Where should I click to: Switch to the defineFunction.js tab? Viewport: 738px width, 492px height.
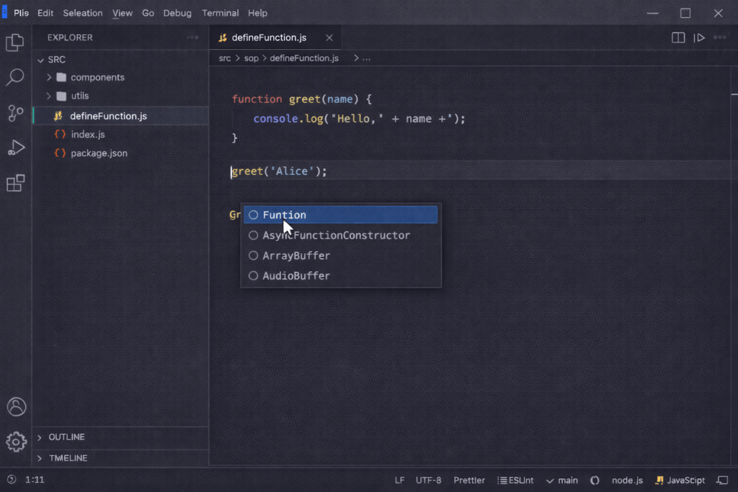tap(270, 37)
